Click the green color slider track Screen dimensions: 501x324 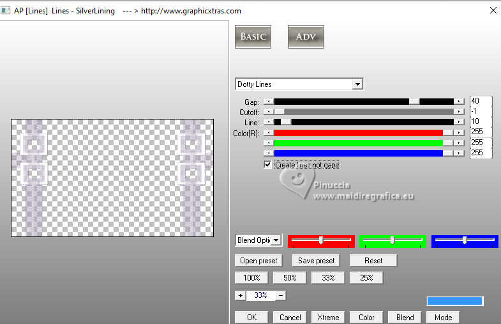point(359,143)
